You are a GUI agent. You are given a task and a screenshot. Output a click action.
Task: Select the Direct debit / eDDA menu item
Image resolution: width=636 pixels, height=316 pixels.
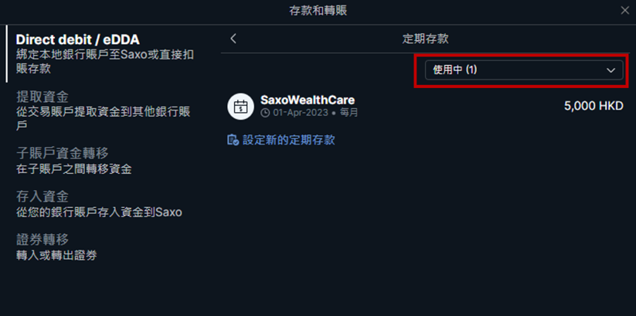(x=105, y=54)
